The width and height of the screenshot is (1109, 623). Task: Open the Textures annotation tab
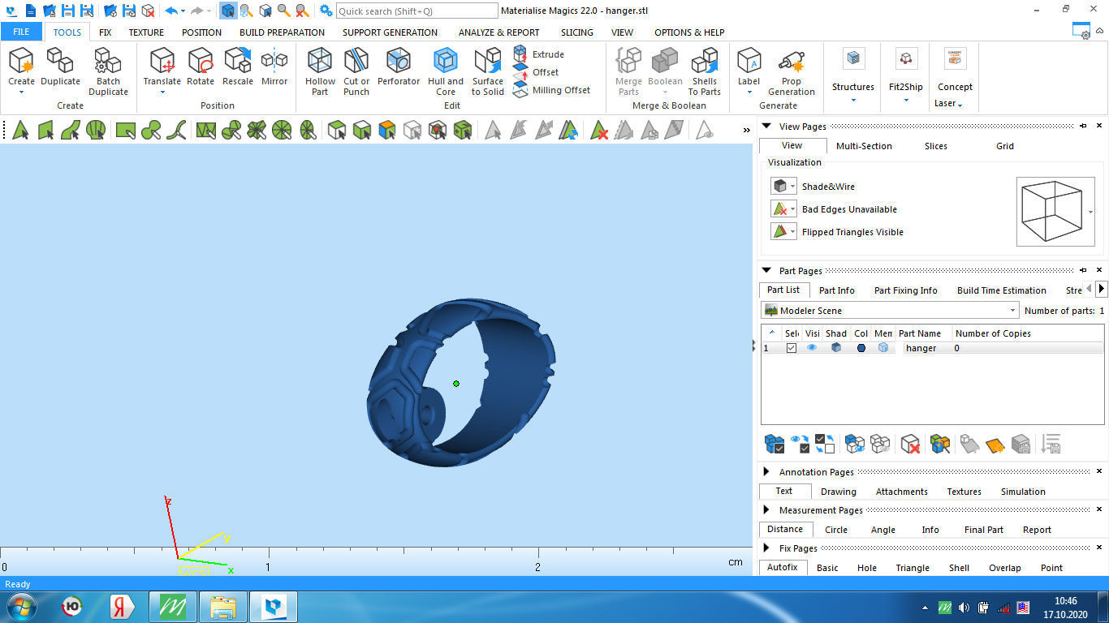pos(964,492)
